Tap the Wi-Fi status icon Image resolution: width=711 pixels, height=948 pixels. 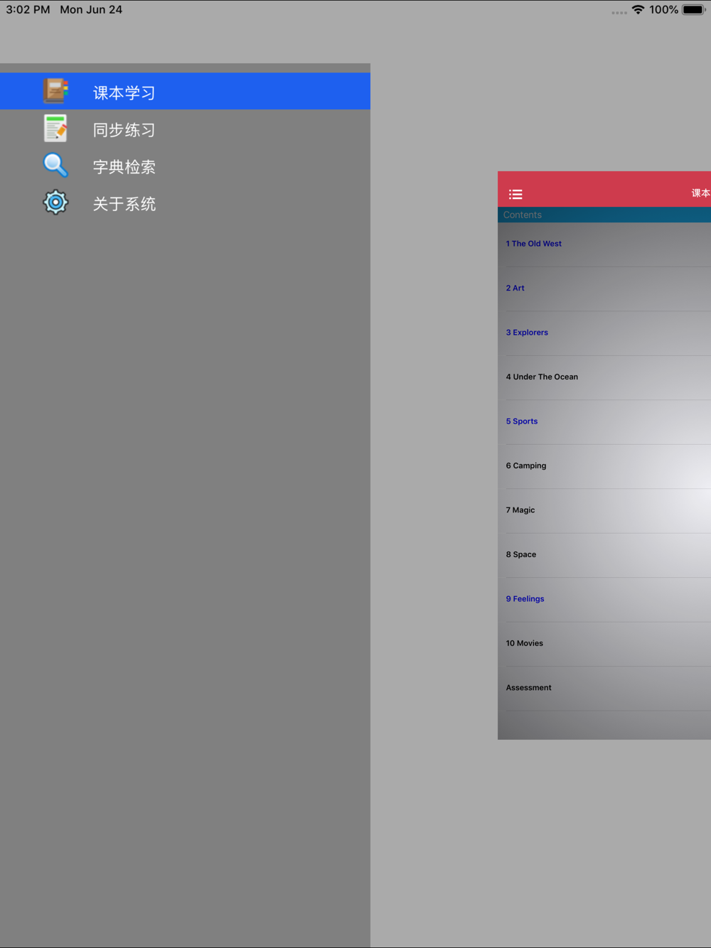coord(638,10)
